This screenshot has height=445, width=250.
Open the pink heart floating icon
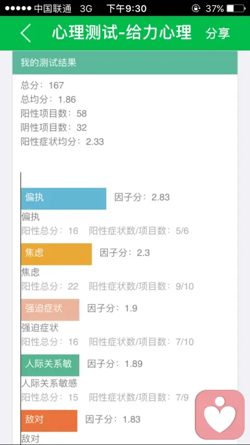pyautogui.click(x=220, y=415)
